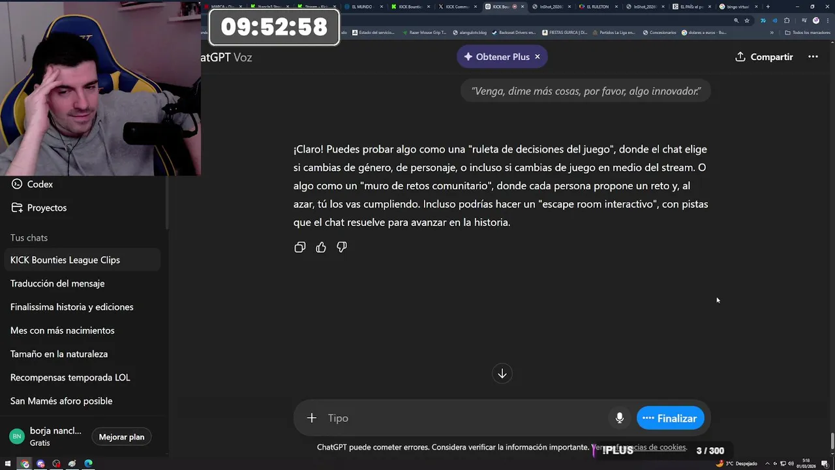Image resolution: width=835 pixels, height=470 pixels.
Task: Open the taskbar clock and date
Action: [x=806, y=463]
